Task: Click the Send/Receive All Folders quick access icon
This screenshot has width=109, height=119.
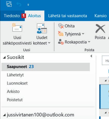Action: (9, 4)
